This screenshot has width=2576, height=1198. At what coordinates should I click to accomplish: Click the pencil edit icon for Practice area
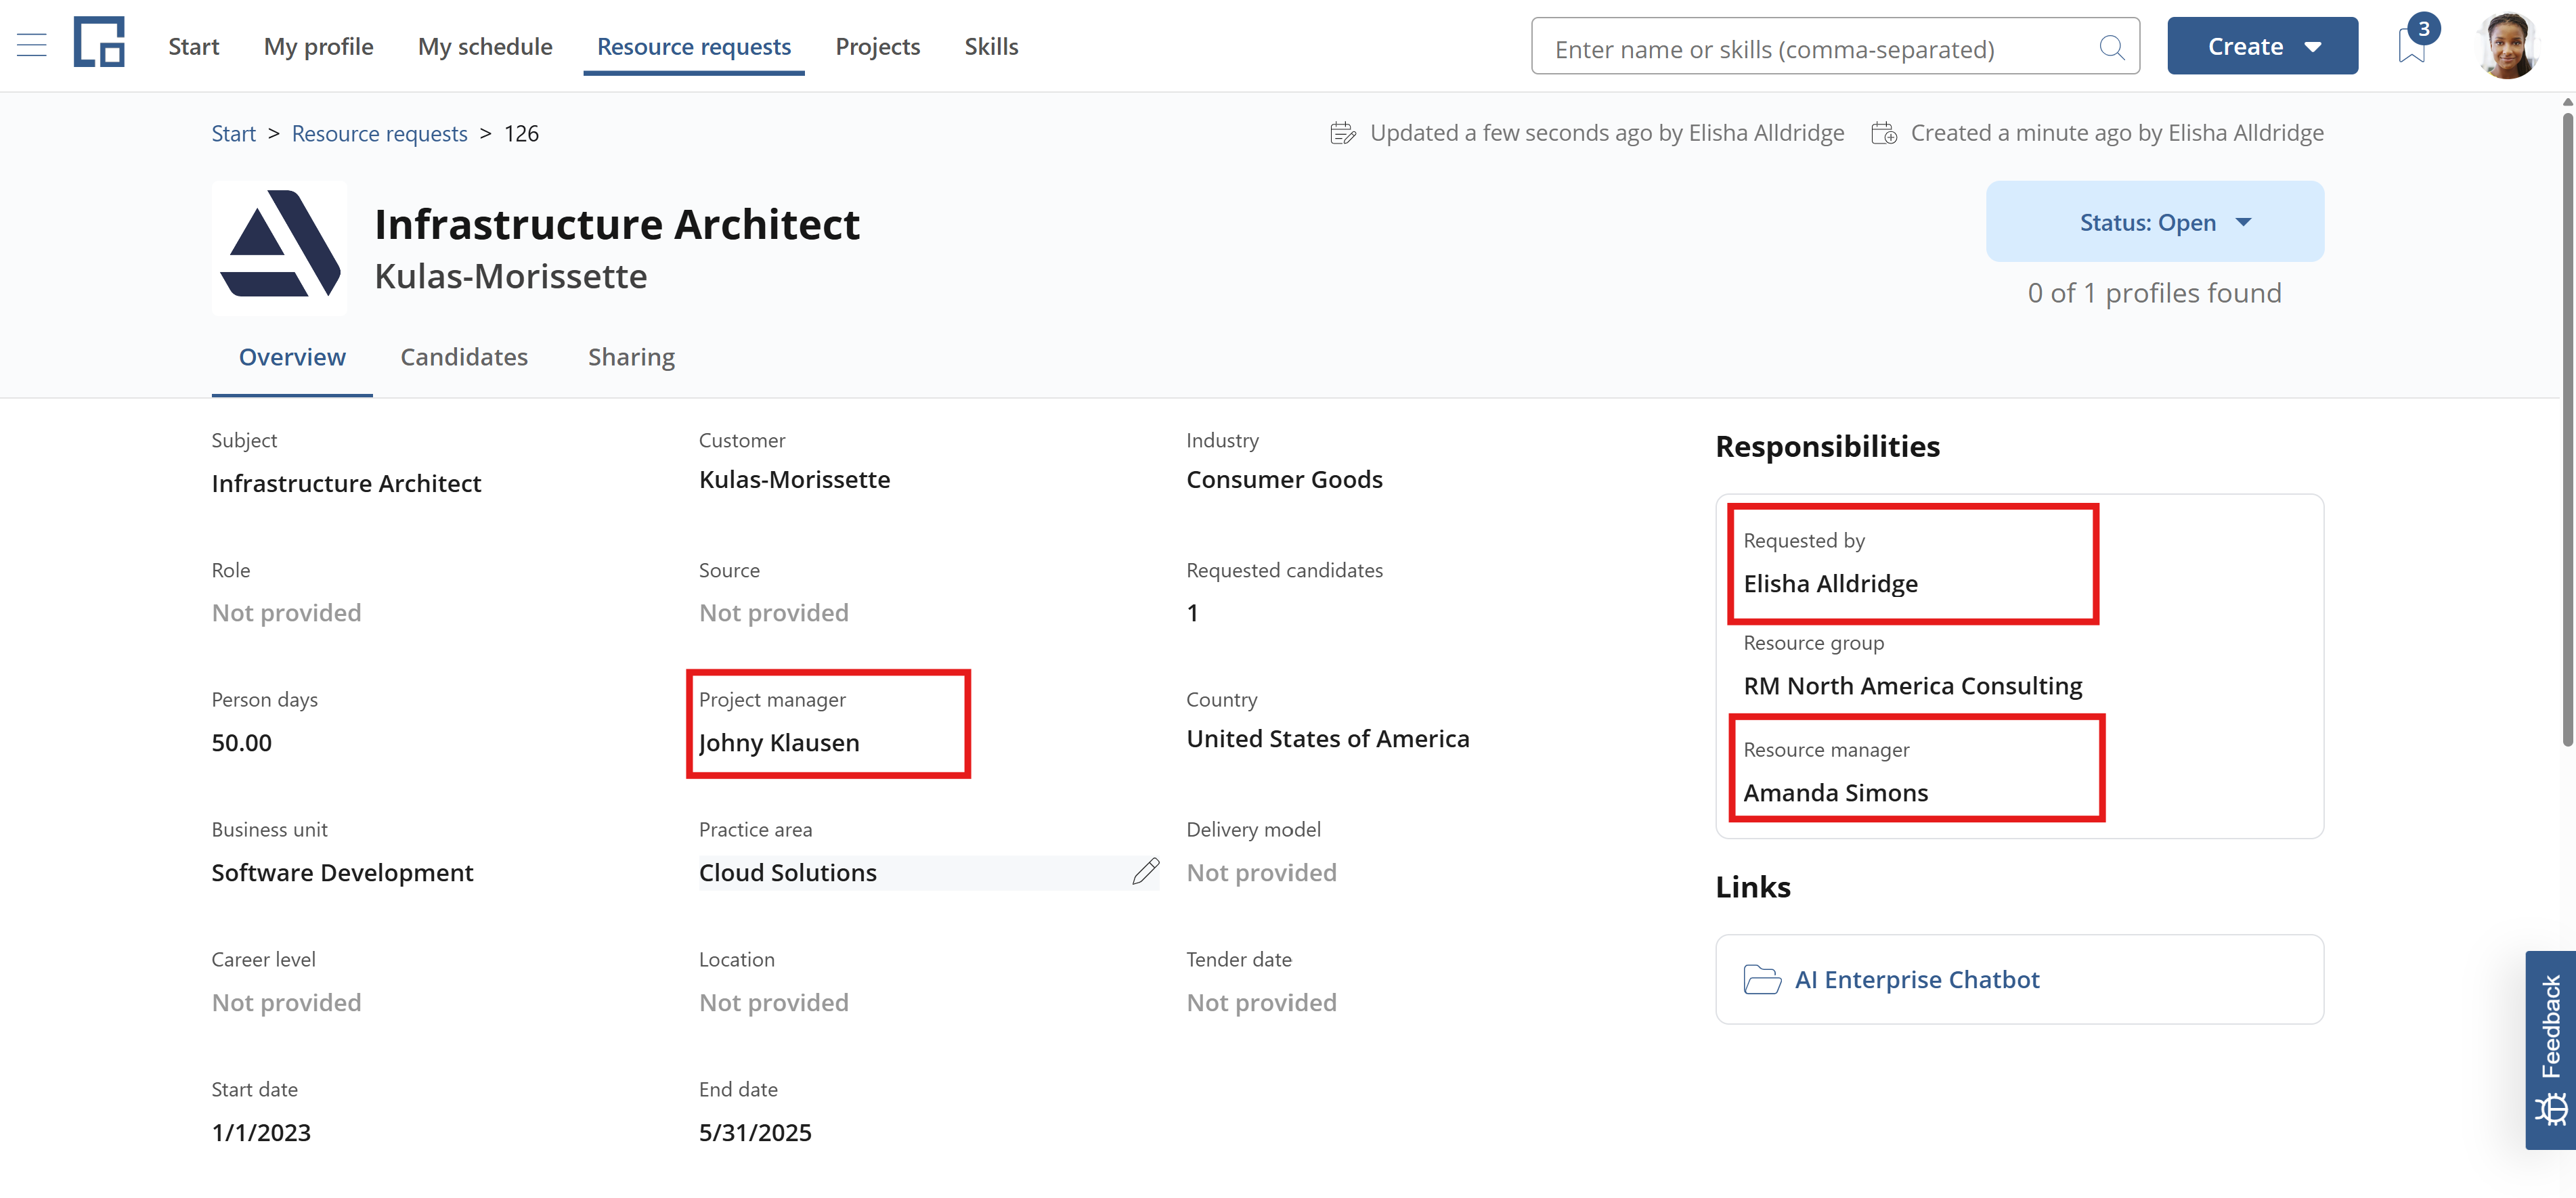coord(1145,871)
